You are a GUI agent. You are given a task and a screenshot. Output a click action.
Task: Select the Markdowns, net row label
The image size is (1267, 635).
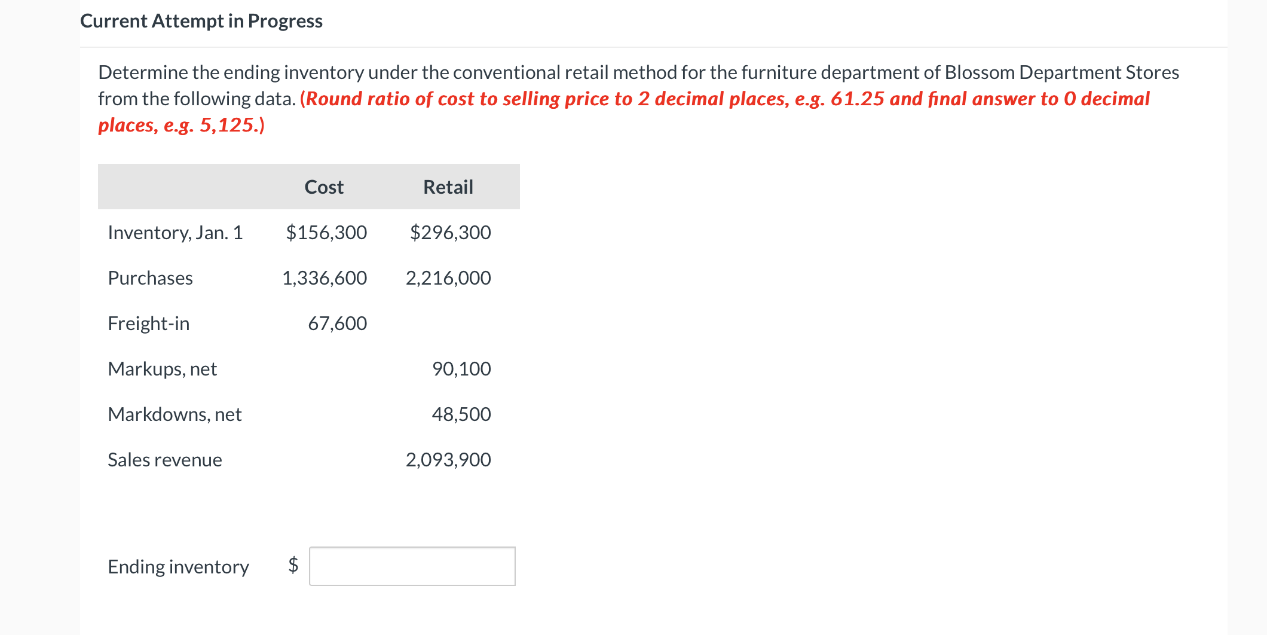click(x=175, y=414)
